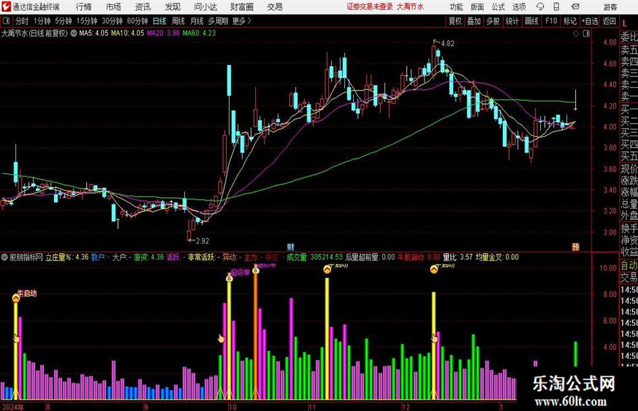638x411 pixels.
Task: Click the 4.82 high price label
Action: pos(447,43)
